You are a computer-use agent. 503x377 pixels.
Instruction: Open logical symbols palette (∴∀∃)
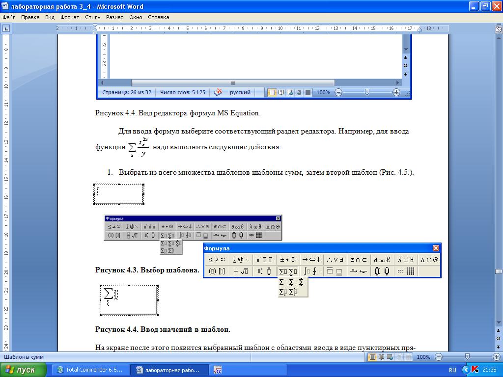click(x=335, y=260)
